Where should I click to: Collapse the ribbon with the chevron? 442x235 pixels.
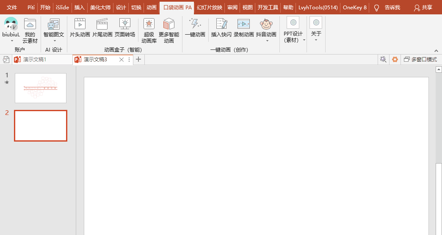(436, 51)
